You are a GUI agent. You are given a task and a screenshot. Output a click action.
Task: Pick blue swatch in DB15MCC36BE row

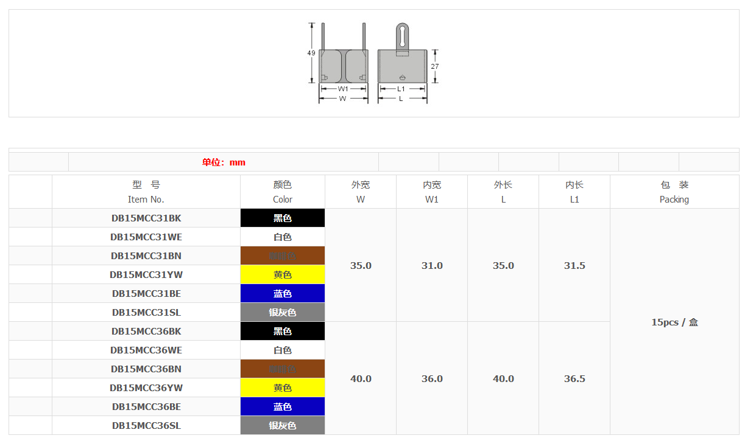pos(283,406)
